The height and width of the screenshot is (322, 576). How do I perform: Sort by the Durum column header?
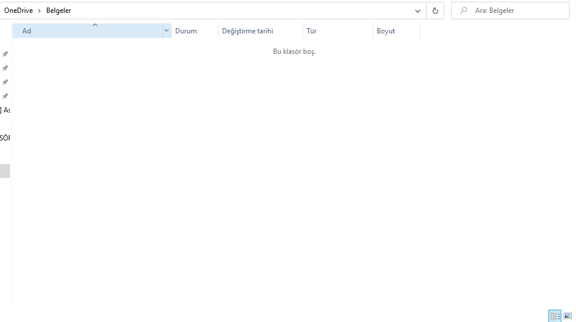(195, 31)
